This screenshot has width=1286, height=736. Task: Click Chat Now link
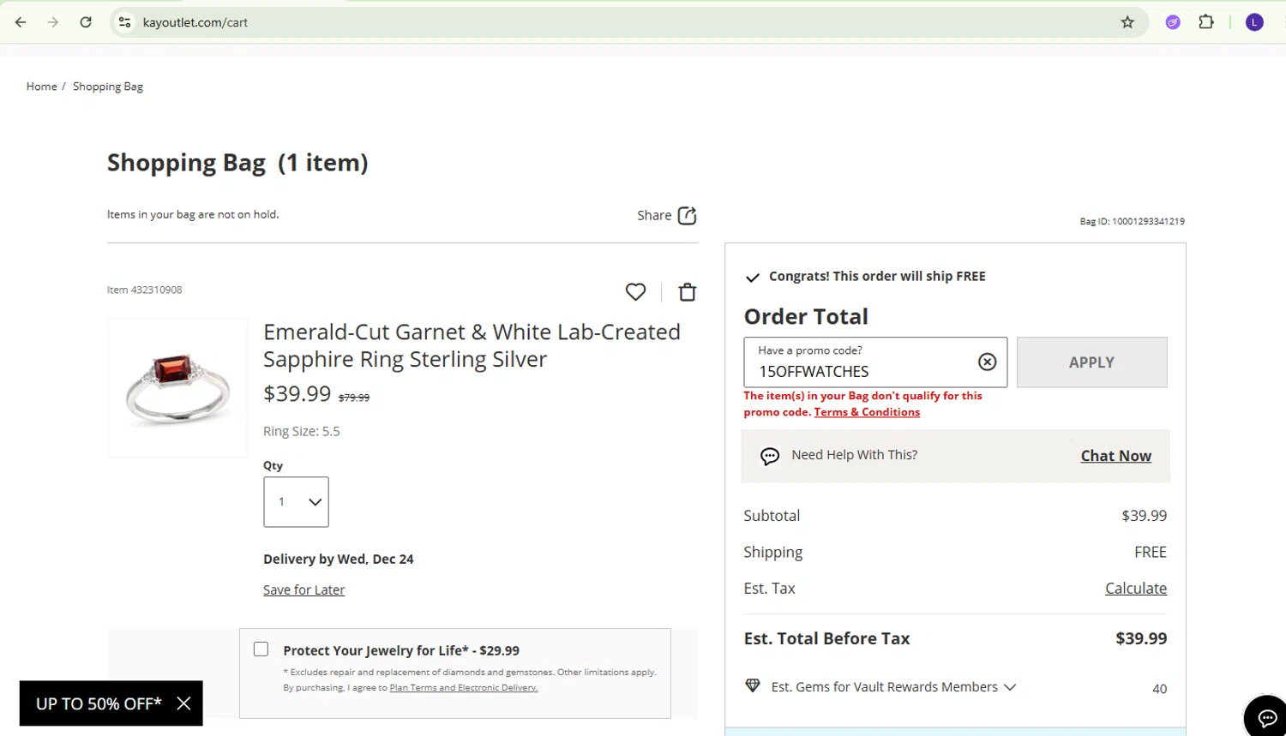(1115, 456)
